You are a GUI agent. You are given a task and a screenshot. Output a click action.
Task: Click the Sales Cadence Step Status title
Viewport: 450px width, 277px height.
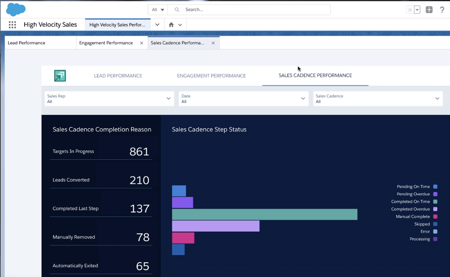(209, 130)
